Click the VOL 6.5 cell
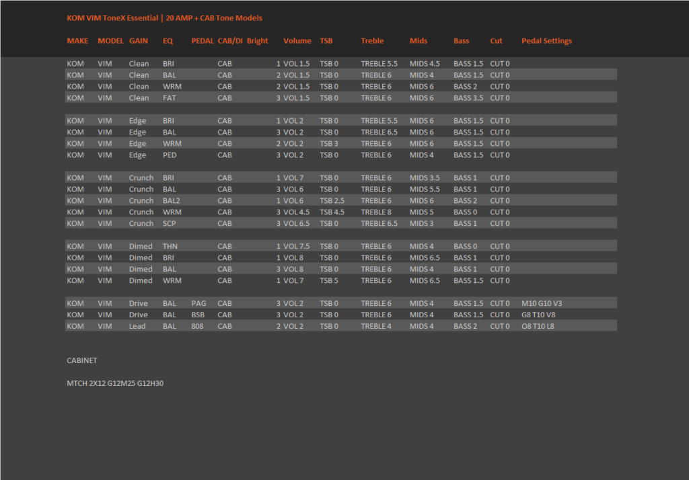The image size is (689, 480). pos(296,224)
